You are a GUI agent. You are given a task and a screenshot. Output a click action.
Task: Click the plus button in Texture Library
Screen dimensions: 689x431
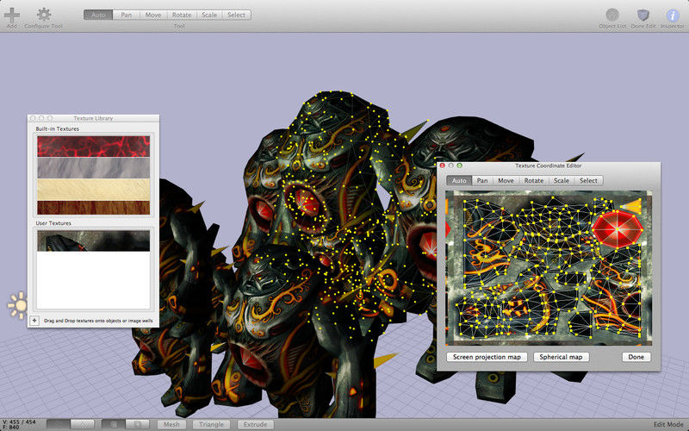(x=34, y=321)
